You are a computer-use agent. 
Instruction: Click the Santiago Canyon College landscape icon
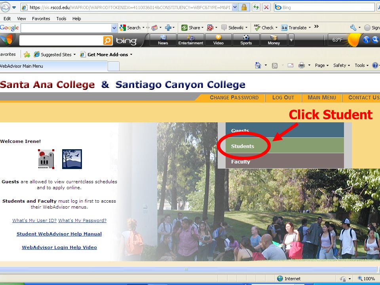tap(72, 159)
